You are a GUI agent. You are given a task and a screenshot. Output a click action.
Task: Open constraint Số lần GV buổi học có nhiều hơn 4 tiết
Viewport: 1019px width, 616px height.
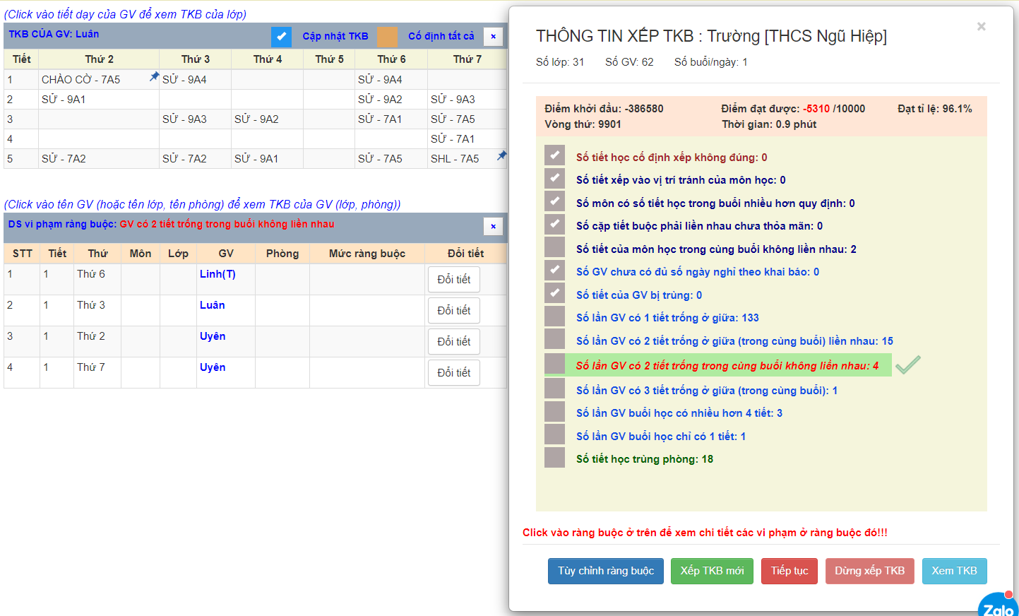tap(679, 413)
